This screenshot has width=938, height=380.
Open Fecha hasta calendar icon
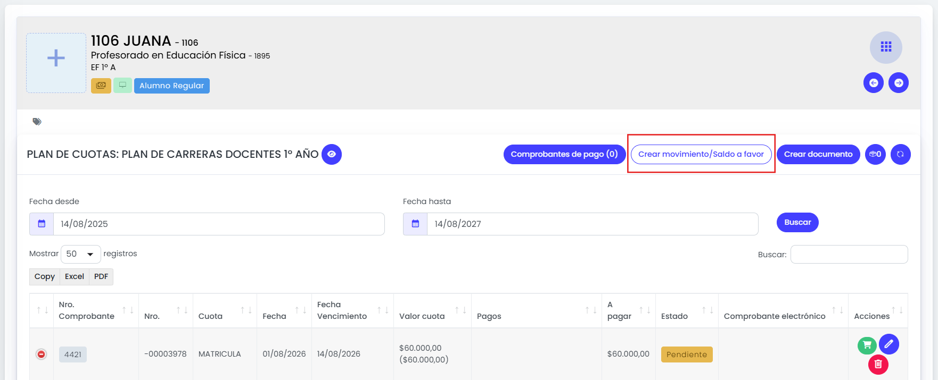(x=415, y=224)
